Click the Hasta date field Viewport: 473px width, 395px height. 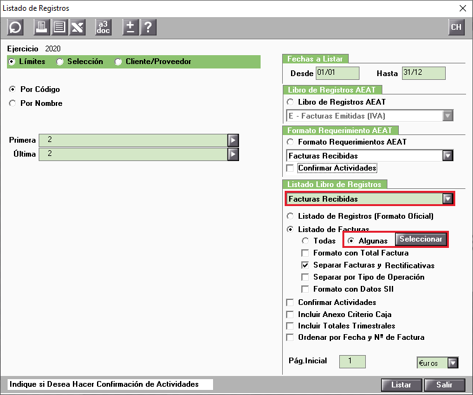point(424,74)
